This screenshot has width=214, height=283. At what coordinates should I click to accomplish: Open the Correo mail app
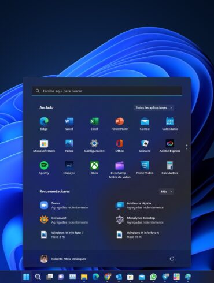(145, 124)
